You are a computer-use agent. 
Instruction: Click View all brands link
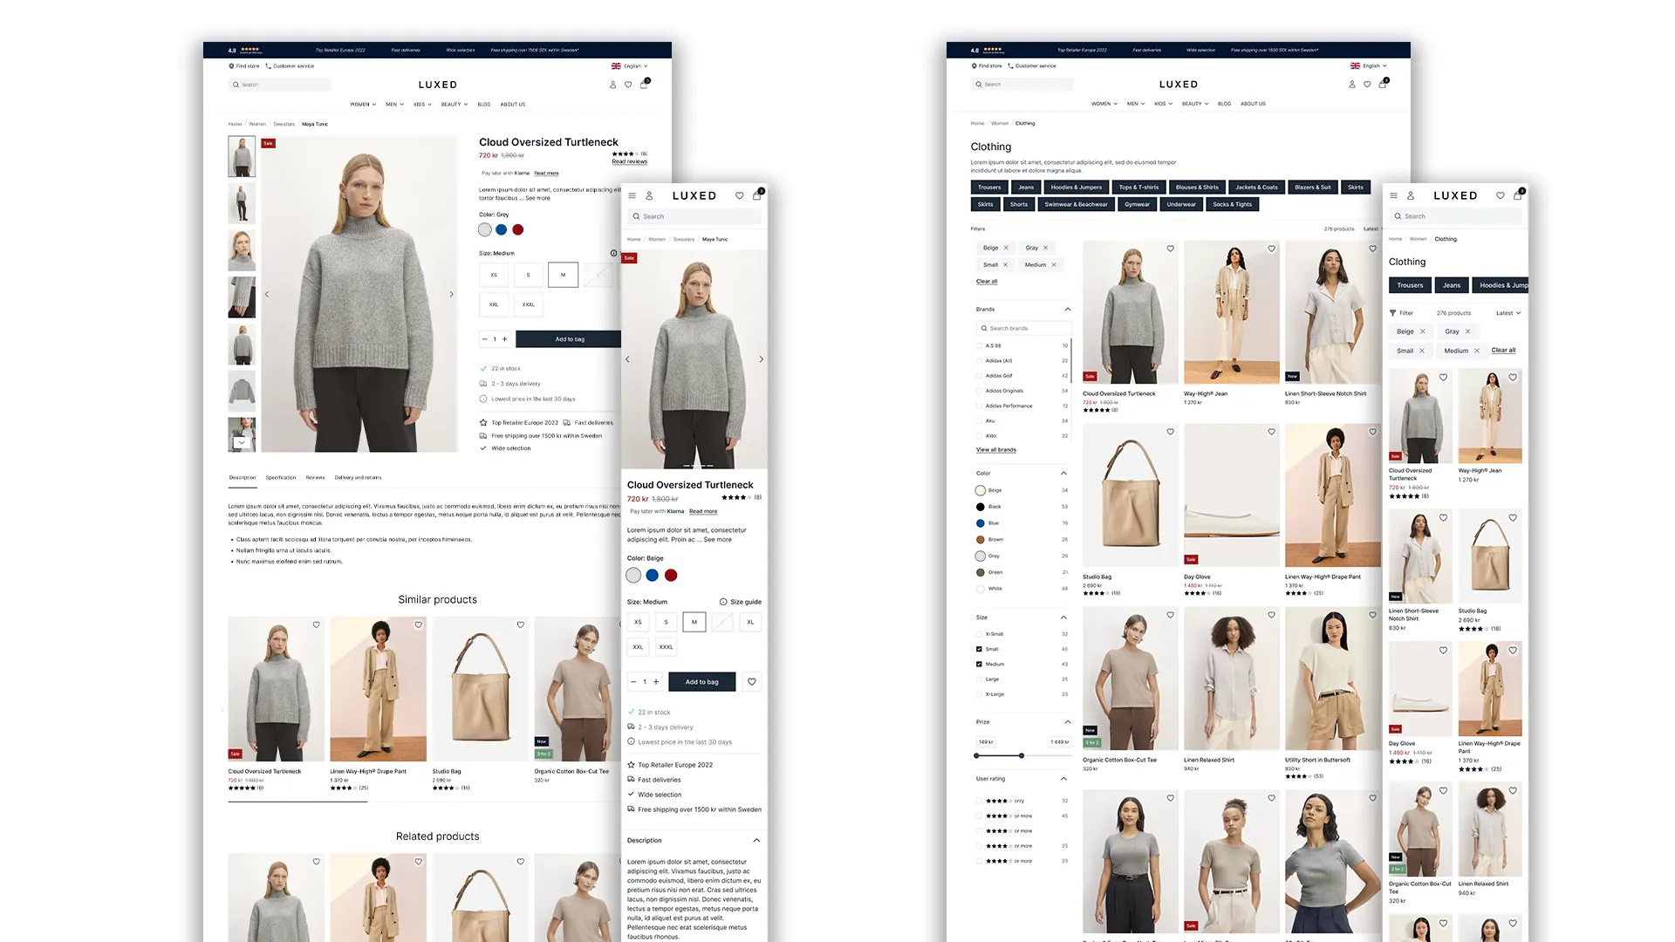[995, 450]
